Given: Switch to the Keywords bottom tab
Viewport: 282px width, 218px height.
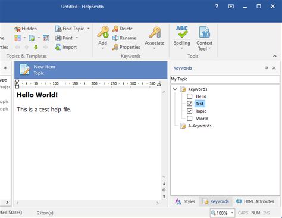Looking at the screenshot, I should [215, 201].
